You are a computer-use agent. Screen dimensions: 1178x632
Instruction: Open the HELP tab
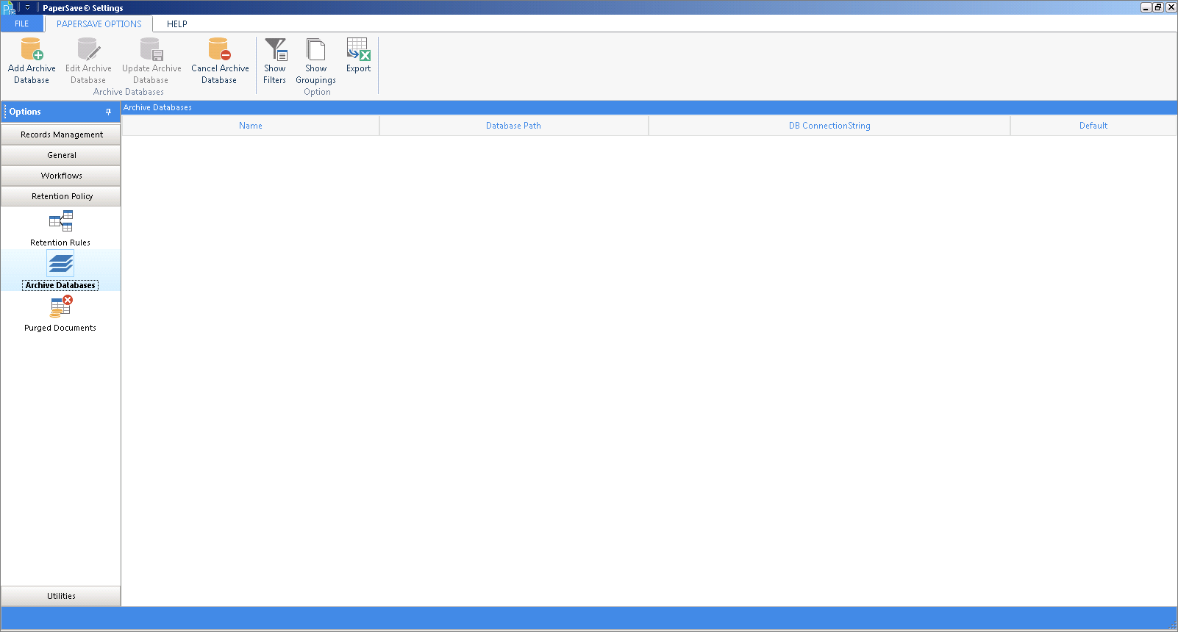click(177, 24)
